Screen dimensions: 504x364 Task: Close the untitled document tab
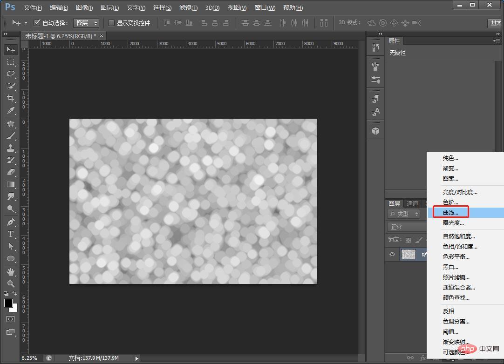102,36
